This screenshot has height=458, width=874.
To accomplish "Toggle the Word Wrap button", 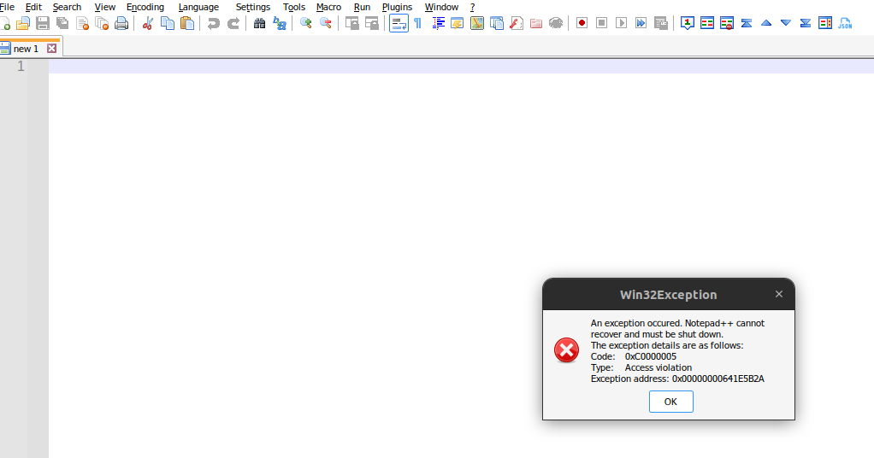I will coord(399,23).
